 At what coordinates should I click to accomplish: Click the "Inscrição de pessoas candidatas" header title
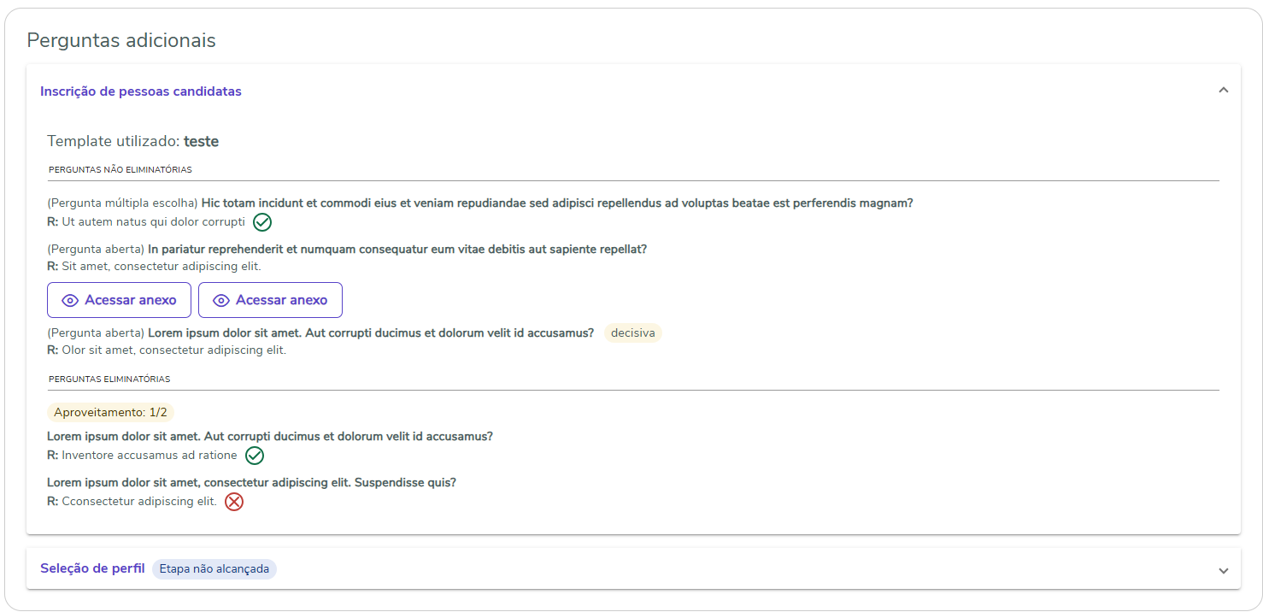141,91
